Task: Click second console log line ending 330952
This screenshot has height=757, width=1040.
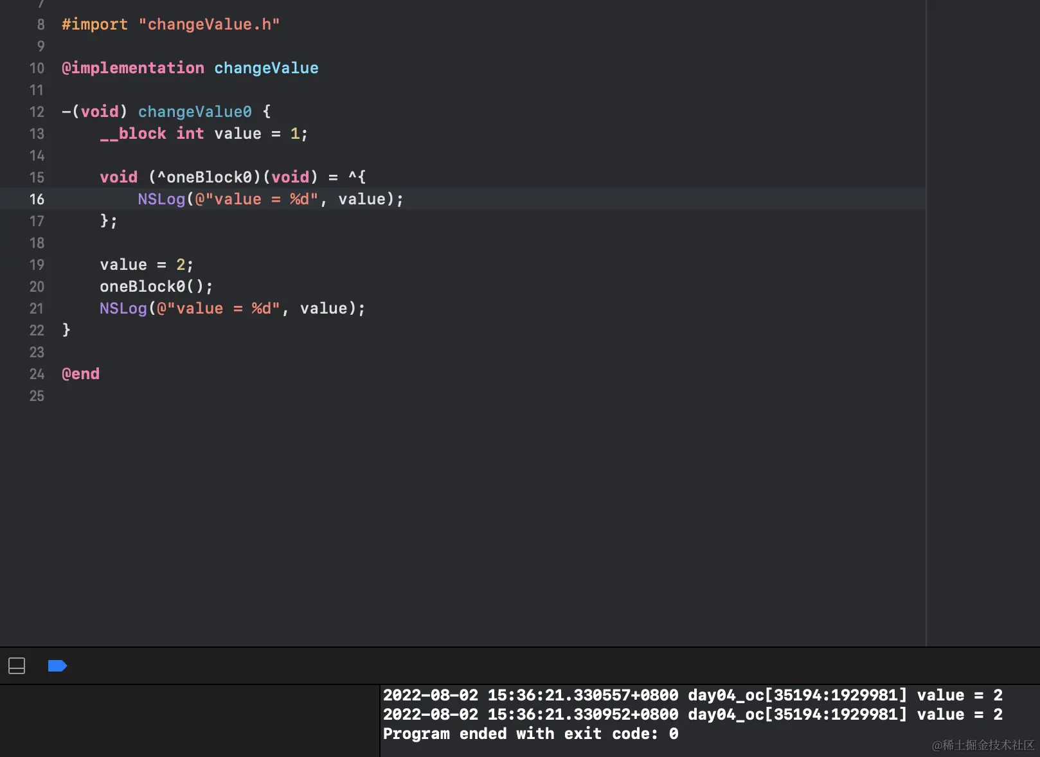Action: tap(693, 715)
